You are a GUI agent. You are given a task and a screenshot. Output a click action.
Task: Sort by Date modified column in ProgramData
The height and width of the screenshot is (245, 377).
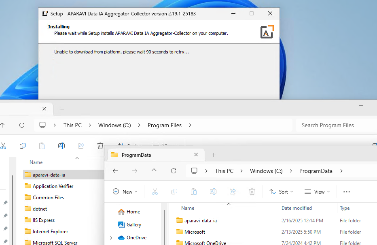coord(297,208)
